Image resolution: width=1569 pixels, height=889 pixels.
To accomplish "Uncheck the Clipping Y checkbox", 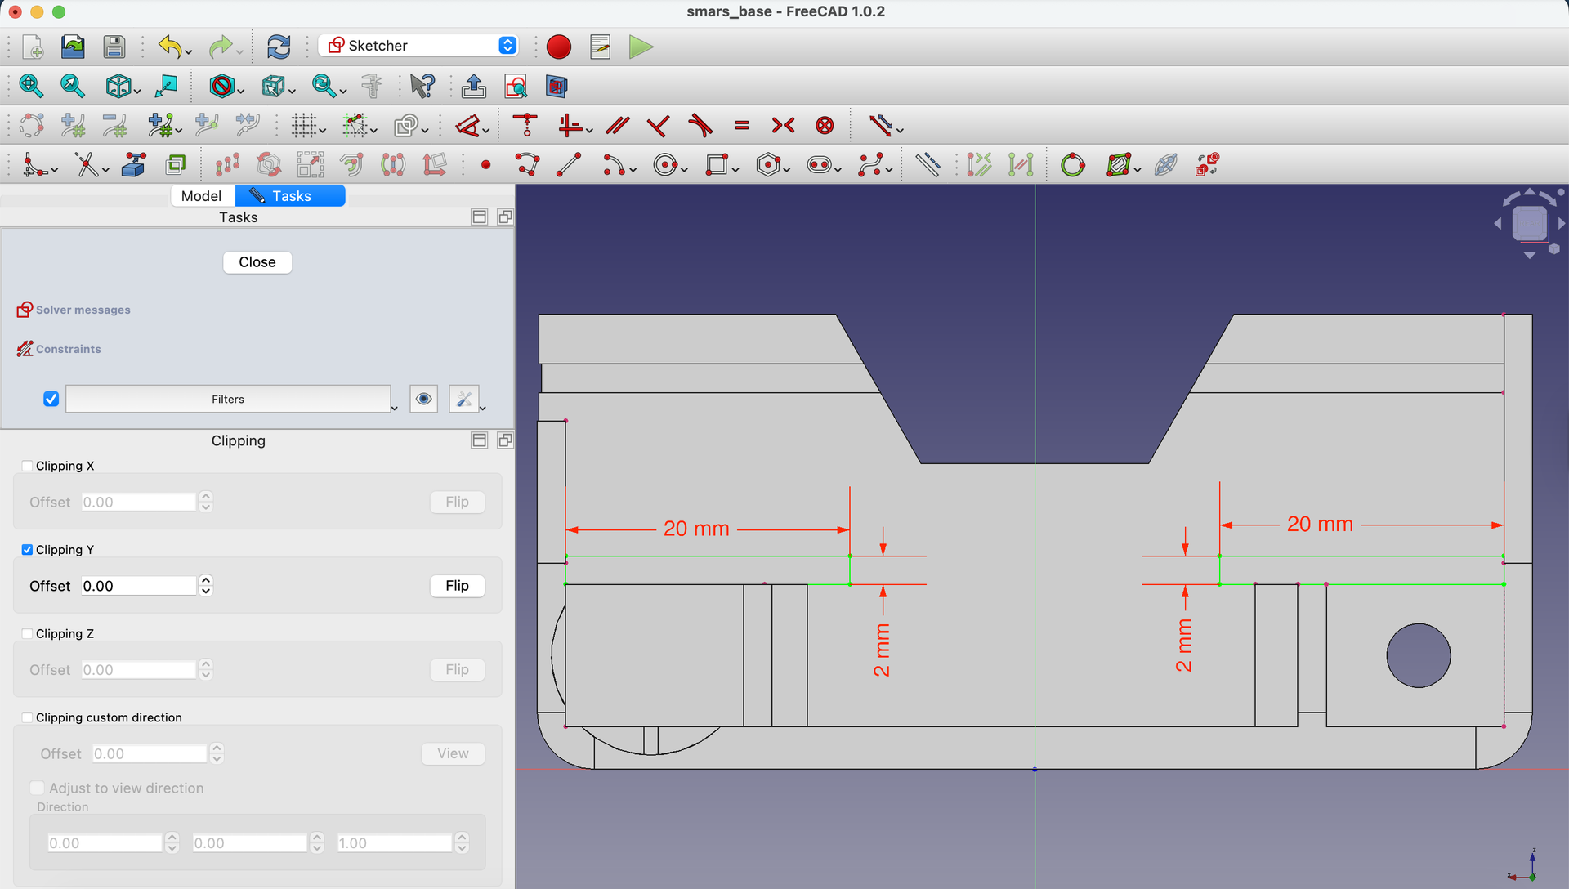I will pyautogui.click(x=27, y=550).
